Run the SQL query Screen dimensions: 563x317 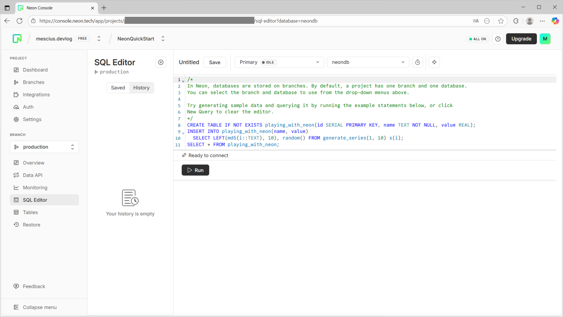195,170
